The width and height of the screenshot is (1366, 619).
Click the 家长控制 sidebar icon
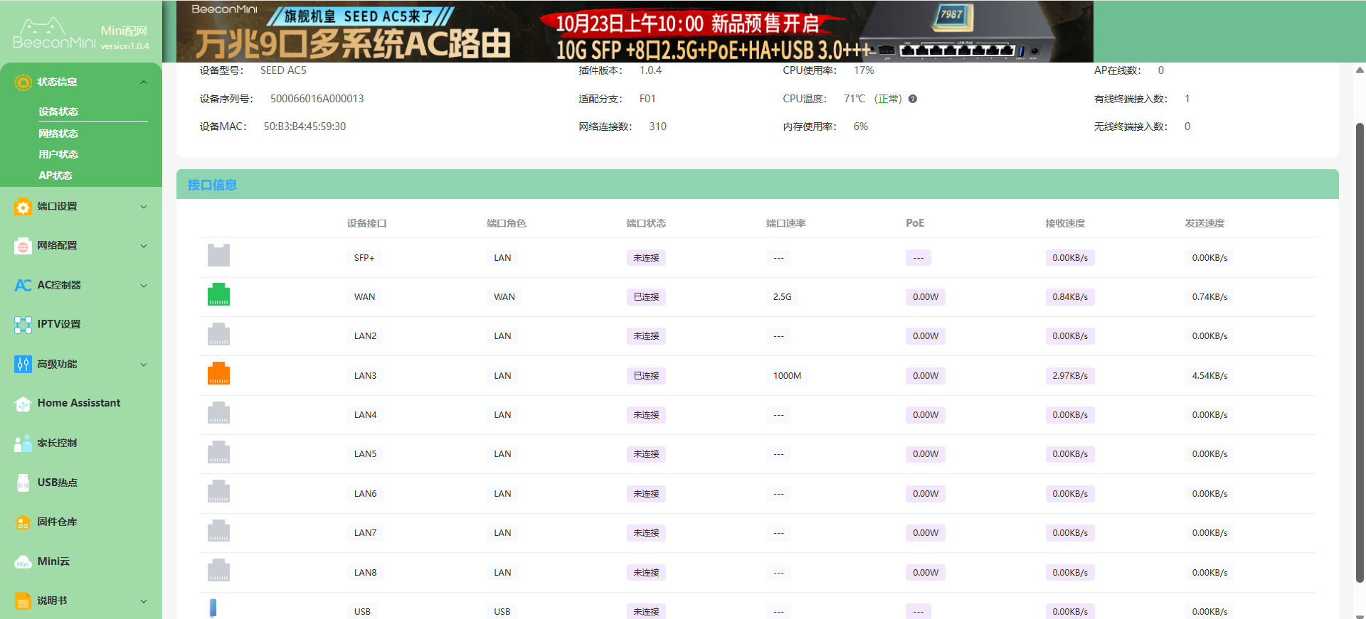[x=23, y=443]
